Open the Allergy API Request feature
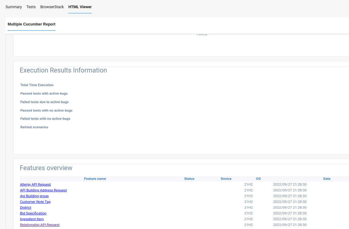 point(35,184)
